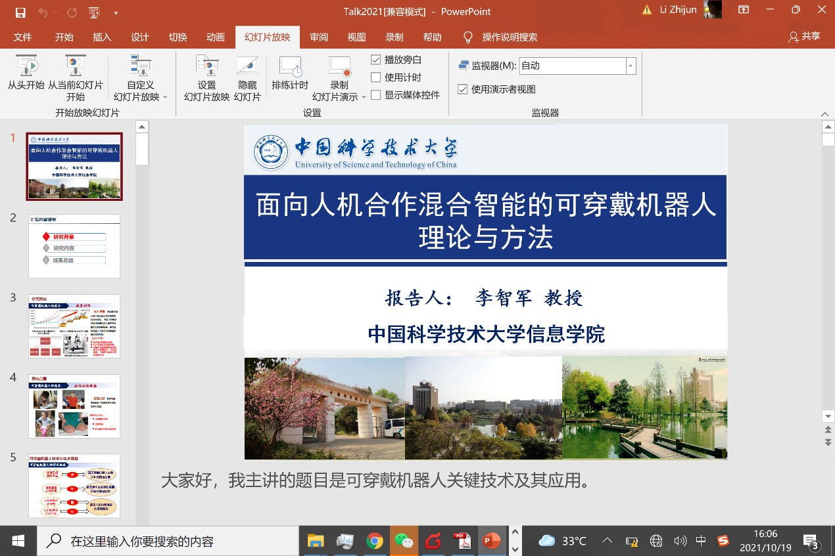Screen dimensions: 835x556
Task: Enable the 使用计时 checkbox
Action: (376, 77)
